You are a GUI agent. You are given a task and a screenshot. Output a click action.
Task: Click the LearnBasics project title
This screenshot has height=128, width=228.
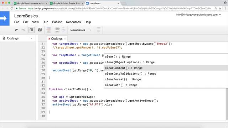26,16
